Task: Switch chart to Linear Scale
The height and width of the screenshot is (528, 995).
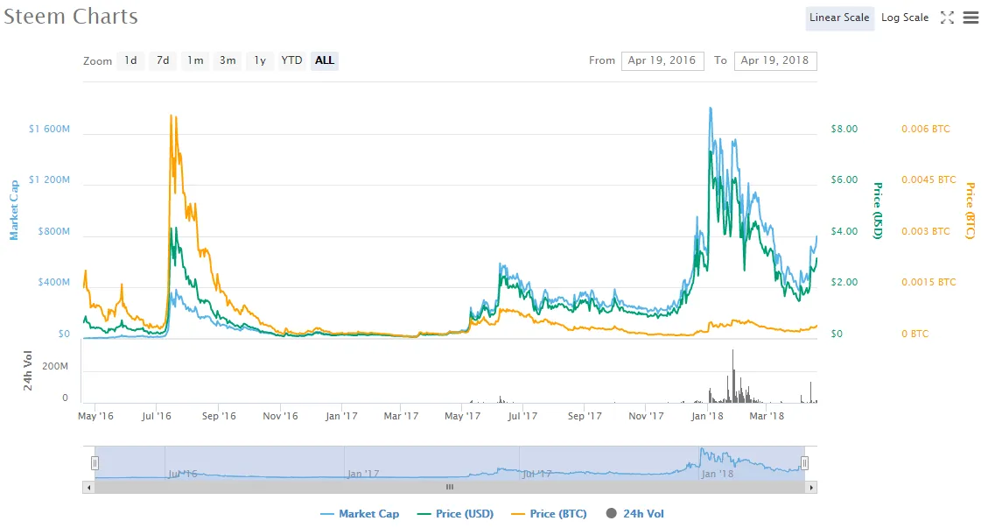Action: [x=839, y=18]
